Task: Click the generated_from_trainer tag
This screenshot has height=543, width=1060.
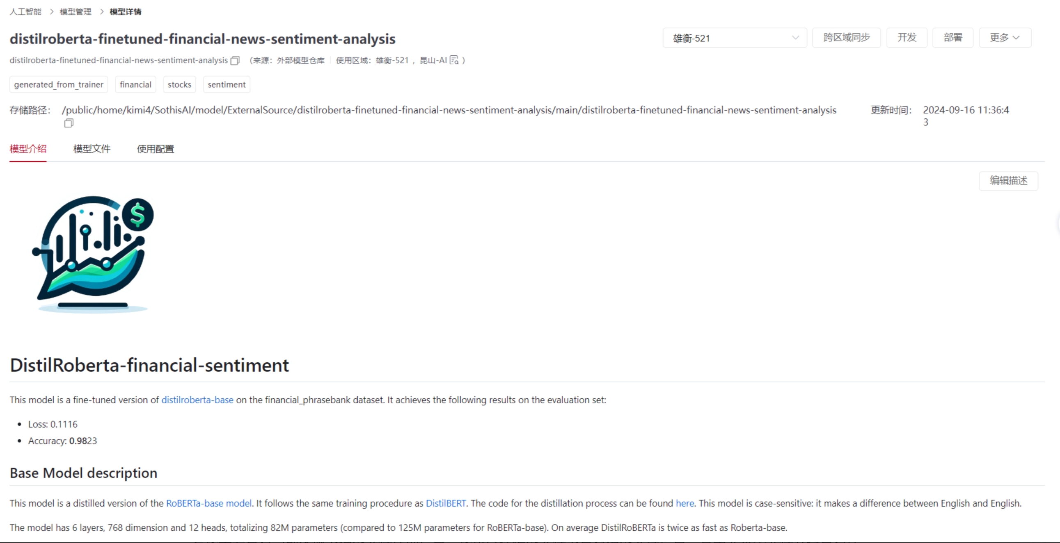Action: click(x=58, y=85)
